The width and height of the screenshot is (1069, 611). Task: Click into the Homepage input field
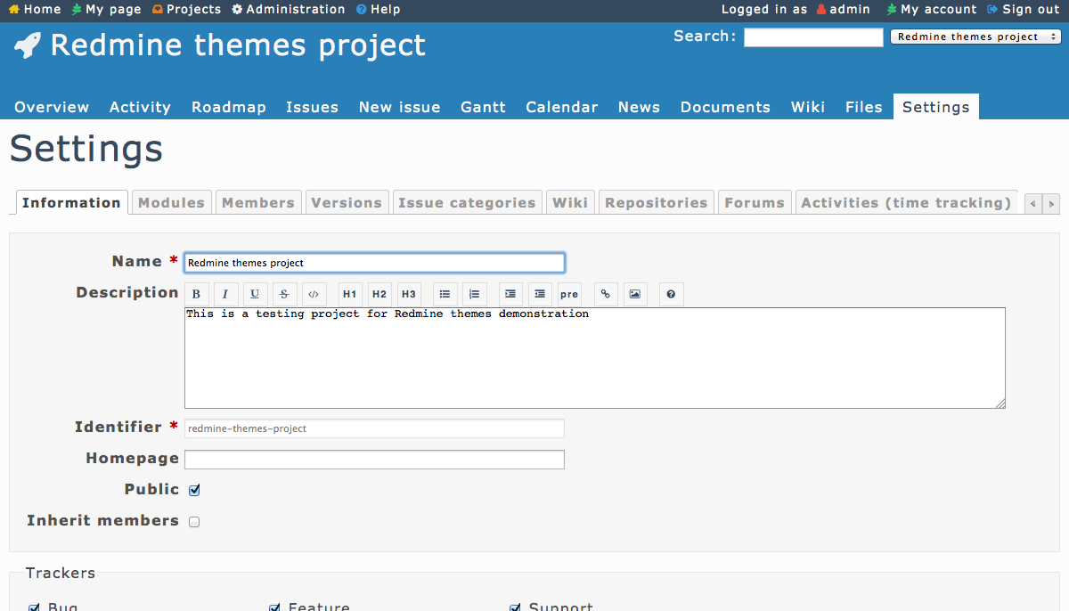(x=374, y=460)
